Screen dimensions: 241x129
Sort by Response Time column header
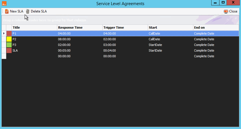pos(80,28)
